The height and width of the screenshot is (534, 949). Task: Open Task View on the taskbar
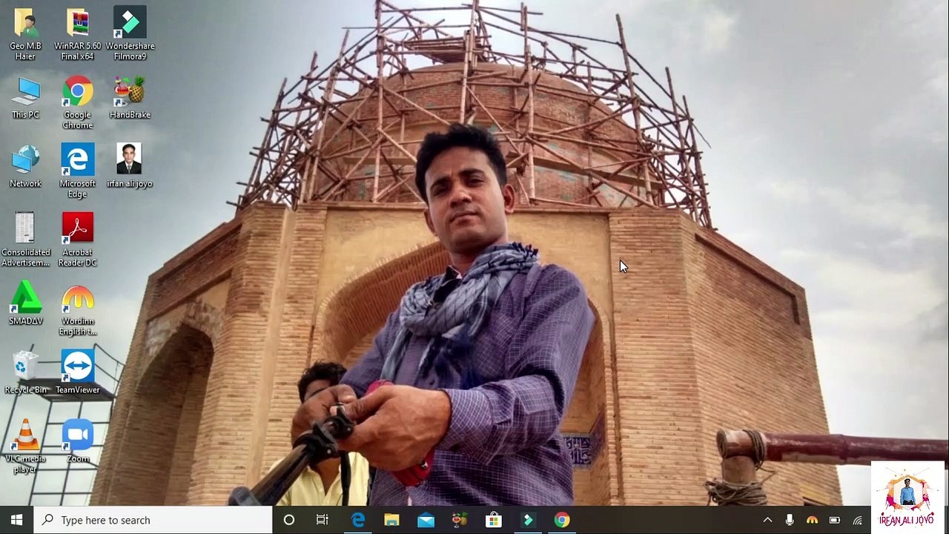point(323,520)
